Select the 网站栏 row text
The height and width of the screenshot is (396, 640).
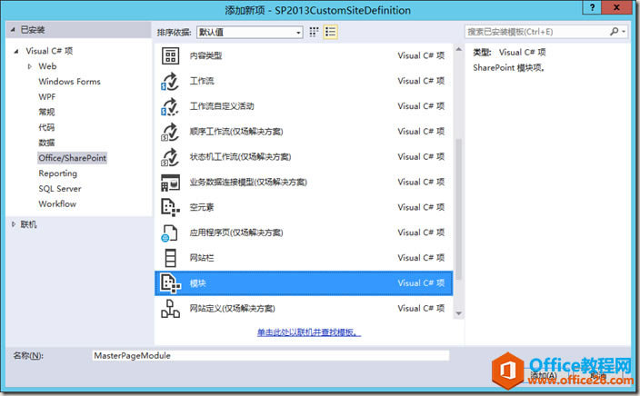tap(202, 258)
